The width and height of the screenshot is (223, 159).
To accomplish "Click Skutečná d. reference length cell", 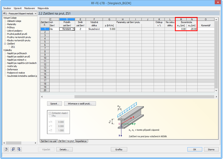I will tap(94, 29).
